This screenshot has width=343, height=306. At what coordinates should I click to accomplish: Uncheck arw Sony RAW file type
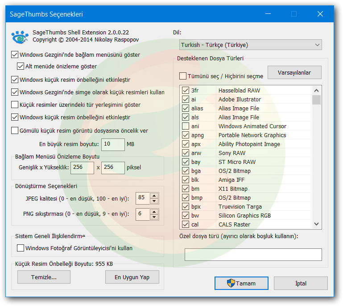point(186,153)
